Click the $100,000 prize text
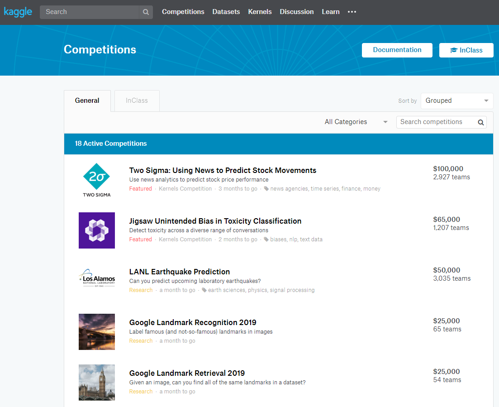Image resolution: width=499 pixels, height=407 pixels. (x=448, y=169)
